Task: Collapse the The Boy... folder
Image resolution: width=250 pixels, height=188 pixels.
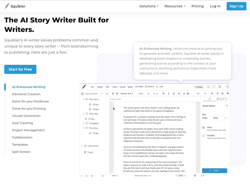Action: (83, 128)
